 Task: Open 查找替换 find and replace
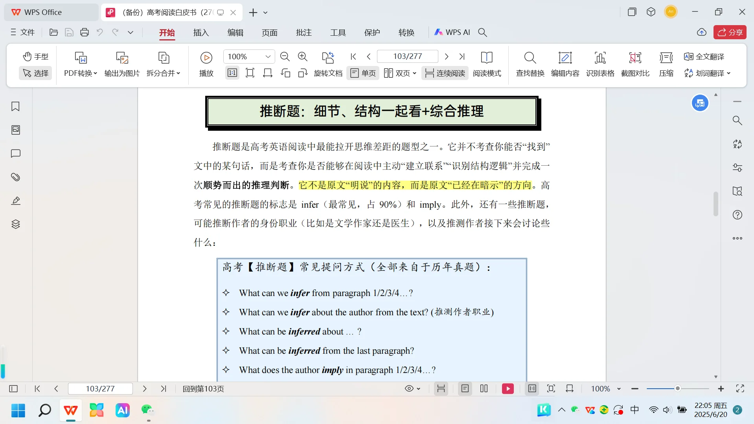pyautogui.click(x=529, y=64)
